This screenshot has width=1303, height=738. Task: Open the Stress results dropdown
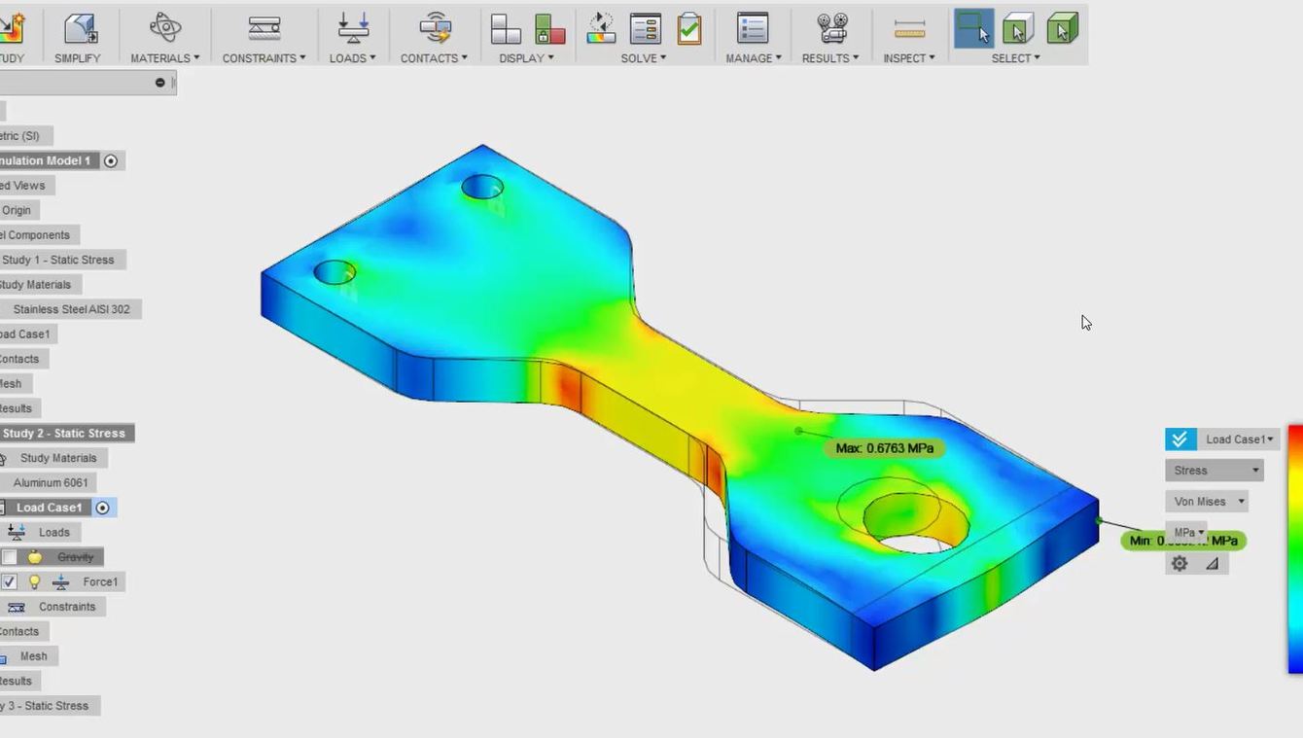1213,470
